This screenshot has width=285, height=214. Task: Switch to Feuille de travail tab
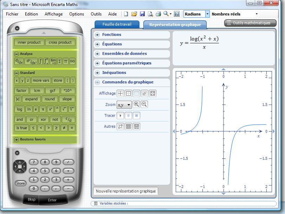(x=117, y=24)
